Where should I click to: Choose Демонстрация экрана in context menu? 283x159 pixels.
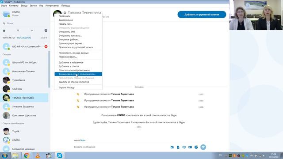(x=78, y=43)
